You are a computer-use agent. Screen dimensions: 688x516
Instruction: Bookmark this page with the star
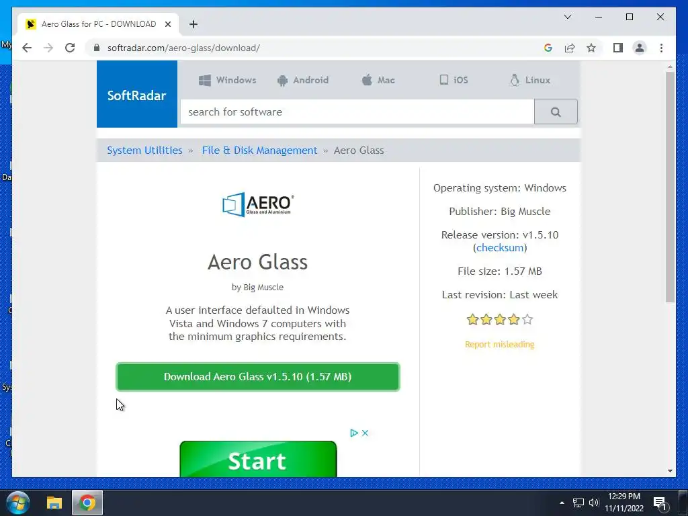tap(591, 48)
